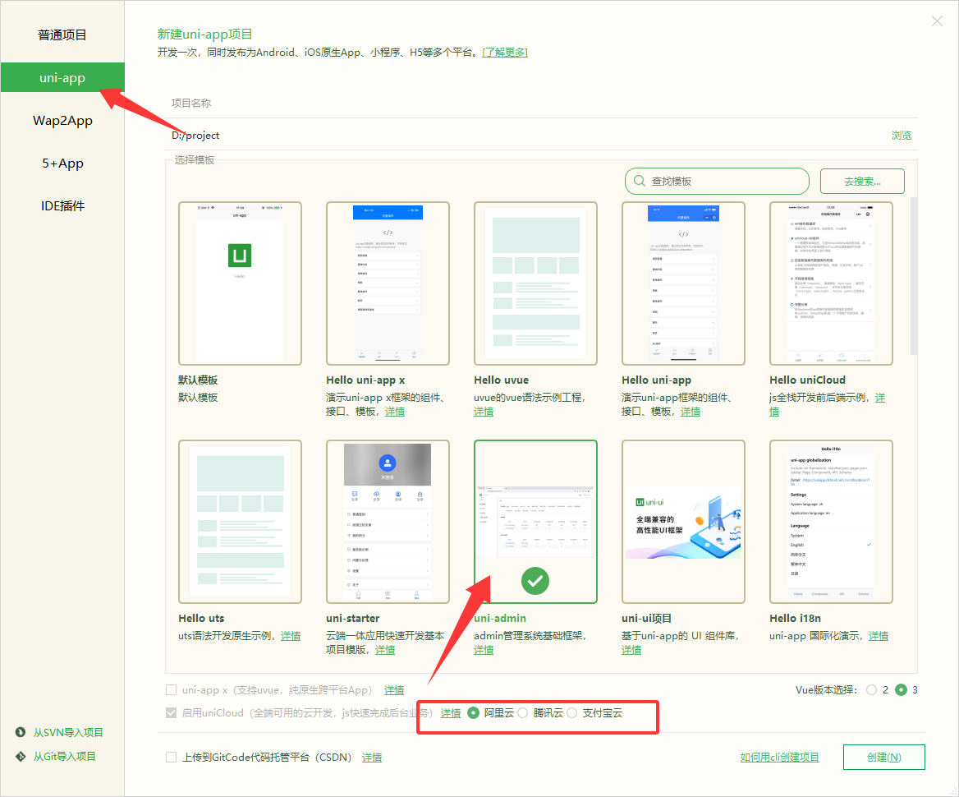Click the SVN import icon

[21, 732]
